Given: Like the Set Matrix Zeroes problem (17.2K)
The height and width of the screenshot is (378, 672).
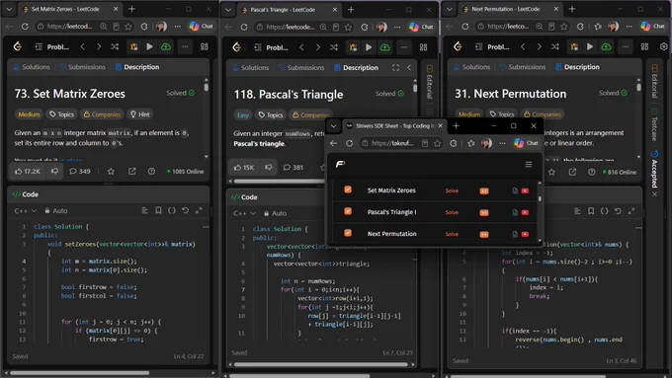Looking at the screenshot, I should pyautogui.click(x=28, y=171).
